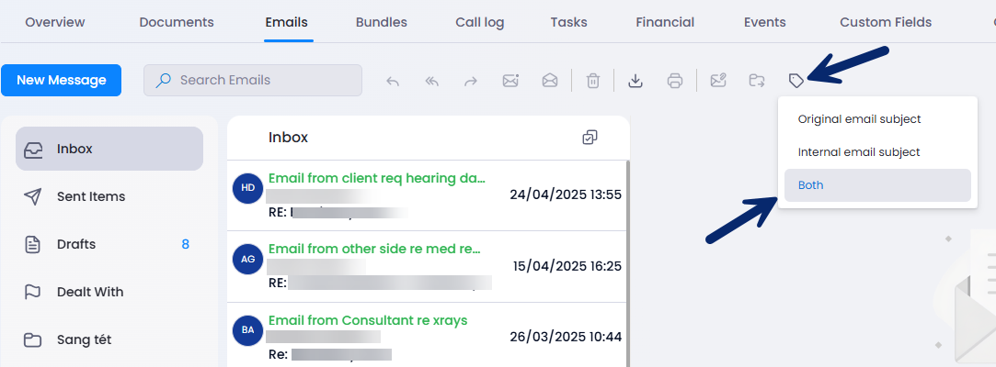Image resolution: width=996 pixels, height=367 pixels.
Task: Click the download icon in toolbar
Action: click(635, 81)
